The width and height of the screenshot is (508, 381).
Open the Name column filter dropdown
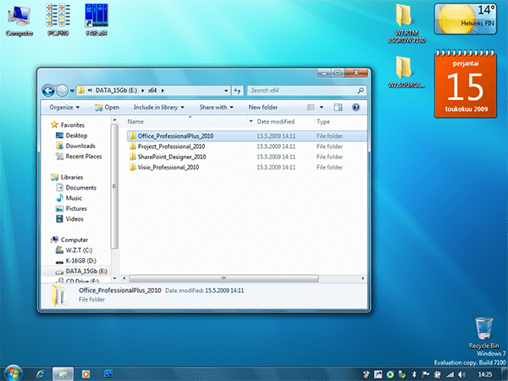251,121
